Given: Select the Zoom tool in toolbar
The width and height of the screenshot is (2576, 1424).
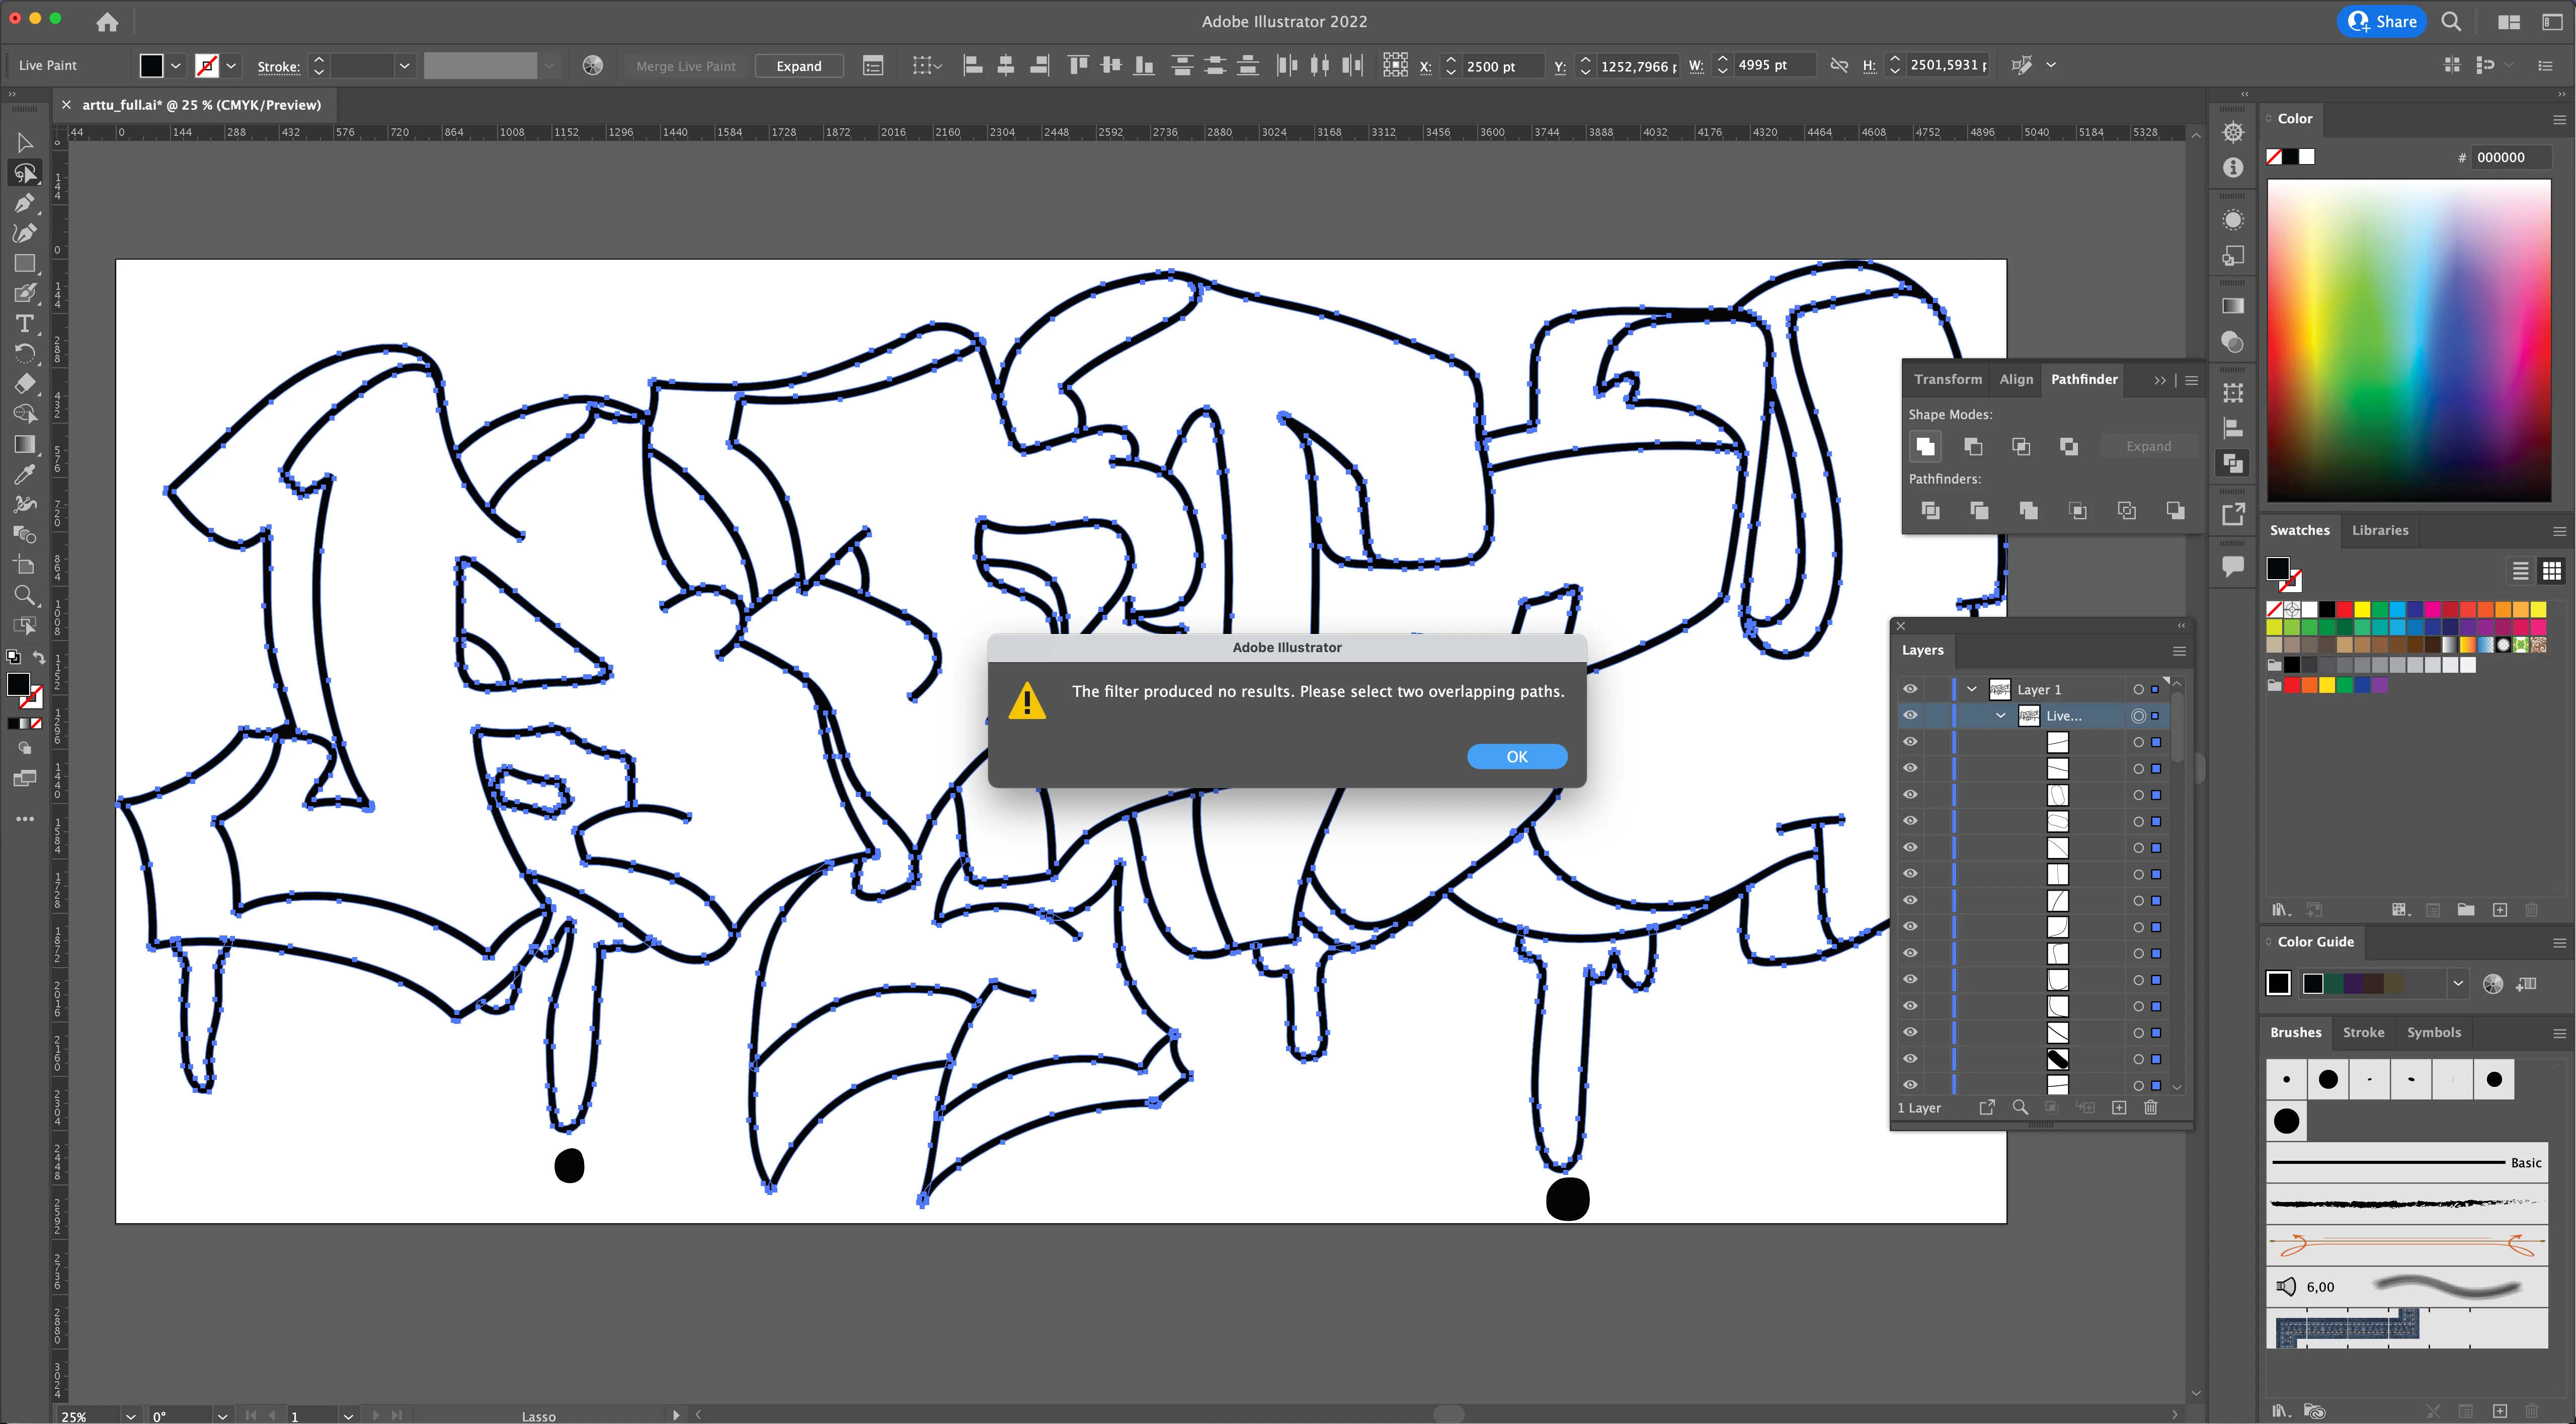Looking at the screenshot, I should click(x=25, y=596).
